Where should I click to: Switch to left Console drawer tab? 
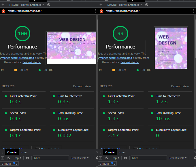(x=12, y=152)
